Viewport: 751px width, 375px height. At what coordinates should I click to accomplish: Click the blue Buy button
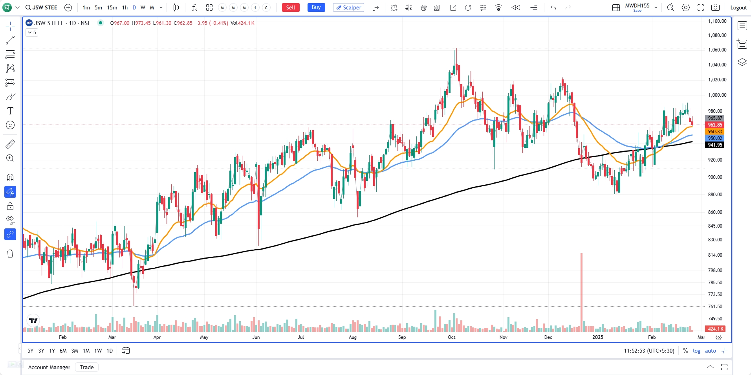[316, 7]
